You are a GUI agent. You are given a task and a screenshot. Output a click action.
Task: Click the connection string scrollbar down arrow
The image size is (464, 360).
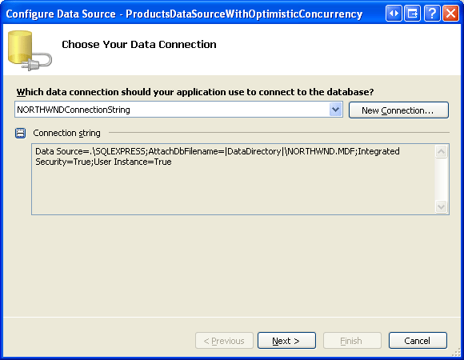coord(442,206)
